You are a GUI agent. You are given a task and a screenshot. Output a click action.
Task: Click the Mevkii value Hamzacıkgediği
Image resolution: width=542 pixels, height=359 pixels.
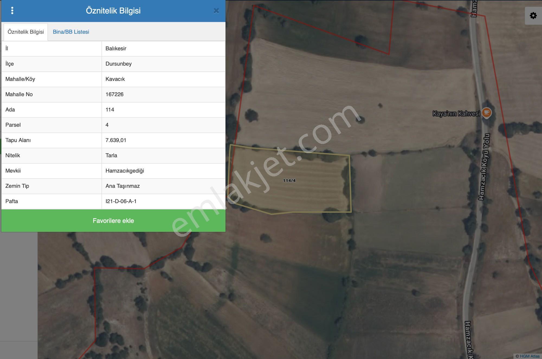point(125,171)
